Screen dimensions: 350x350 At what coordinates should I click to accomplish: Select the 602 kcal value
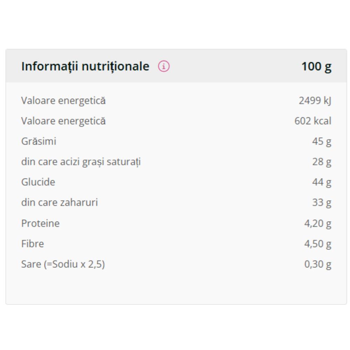[313, 121]
